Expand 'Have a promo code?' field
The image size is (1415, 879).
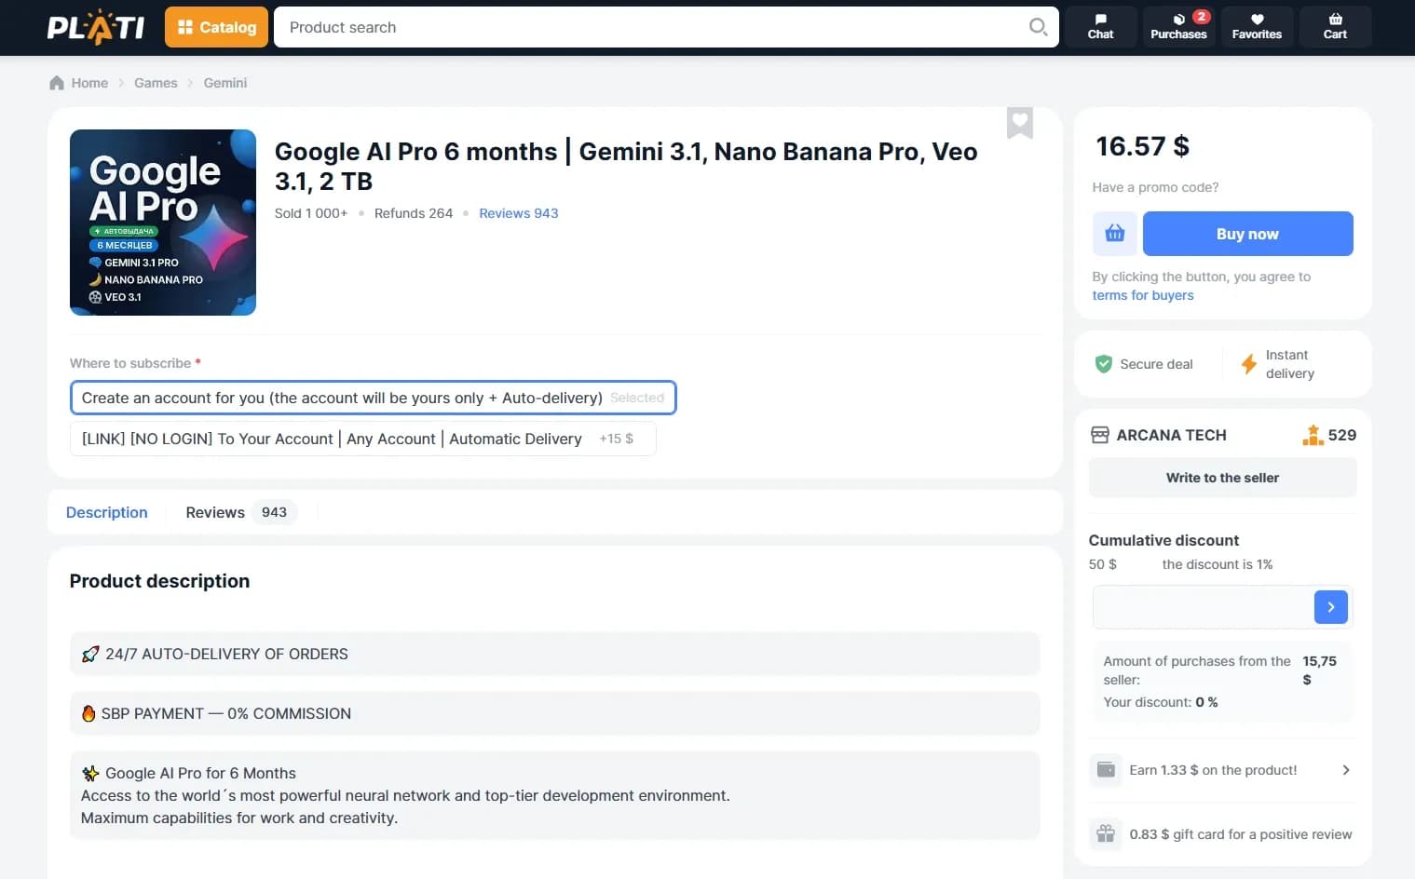click(x=1155, y=187)
